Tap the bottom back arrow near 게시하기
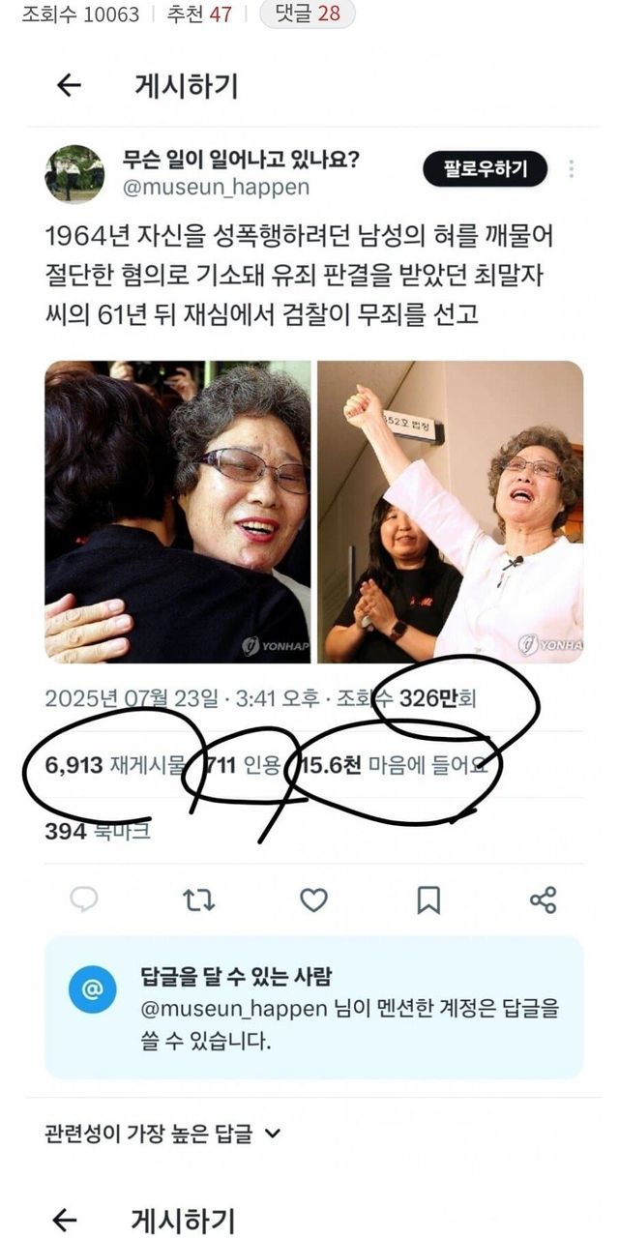 tap(65, 1221)
